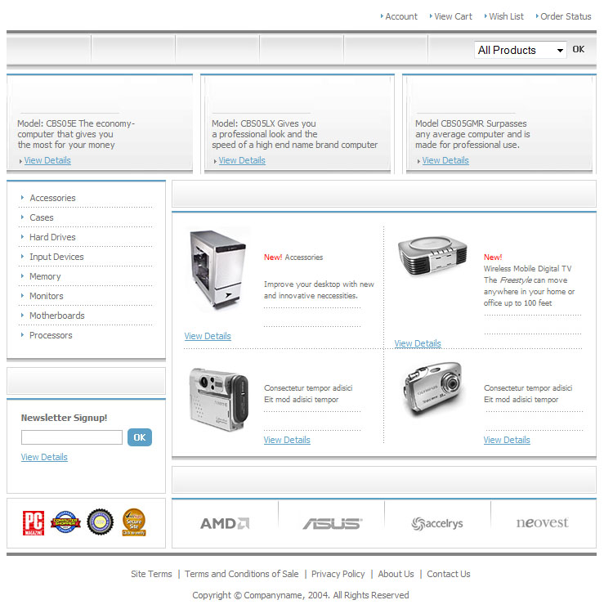The width and height of the screenshot is (604, 609).
Task: Check Order Status in the top navigation
Action: (566, 16)
